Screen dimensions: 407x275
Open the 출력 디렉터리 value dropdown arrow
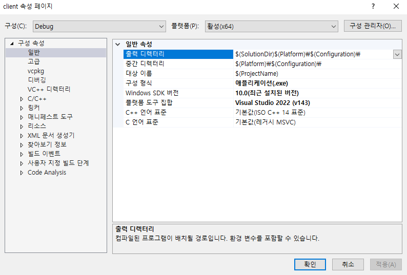(397, 54)
